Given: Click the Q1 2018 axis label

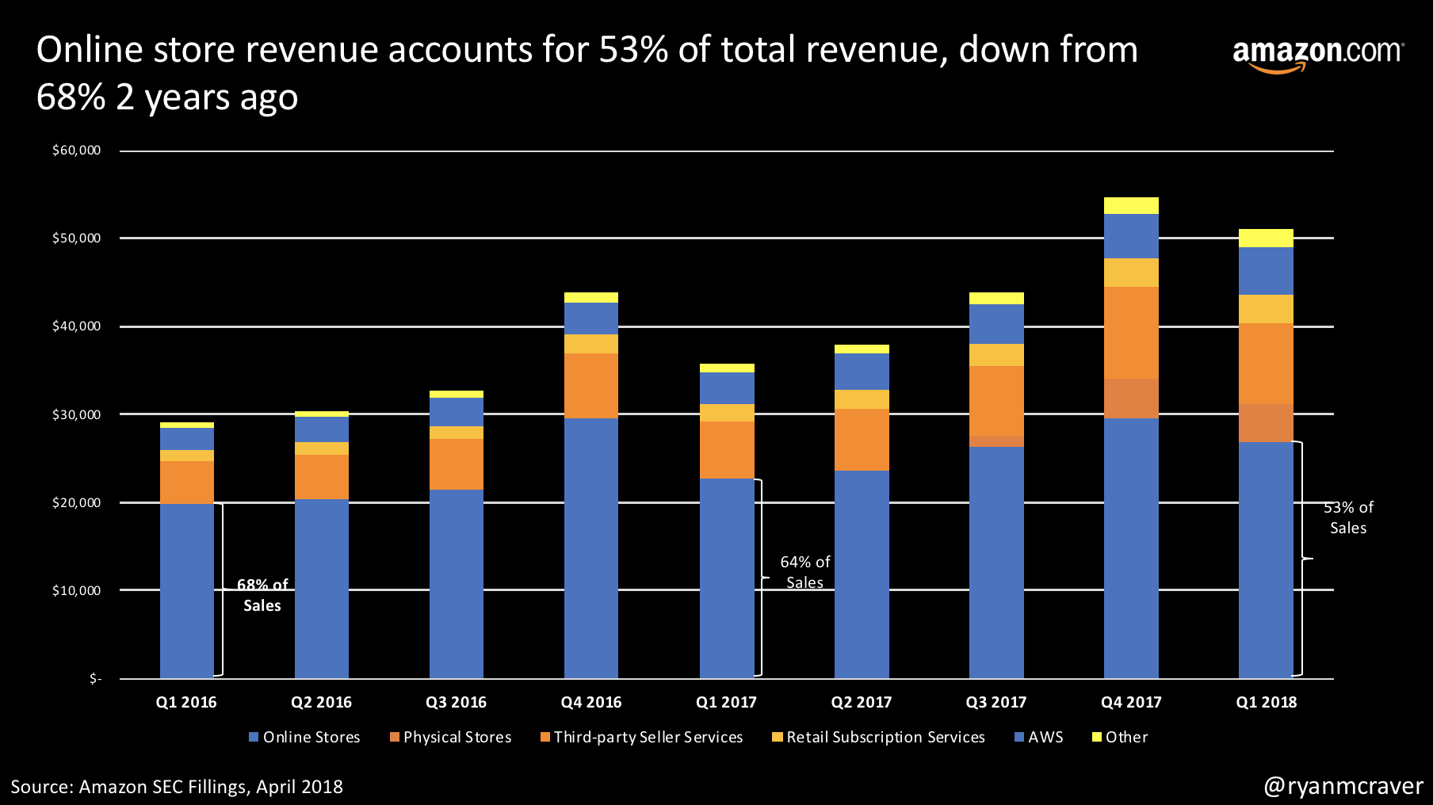Looking at the screenshot, I should coord(1266,702).
